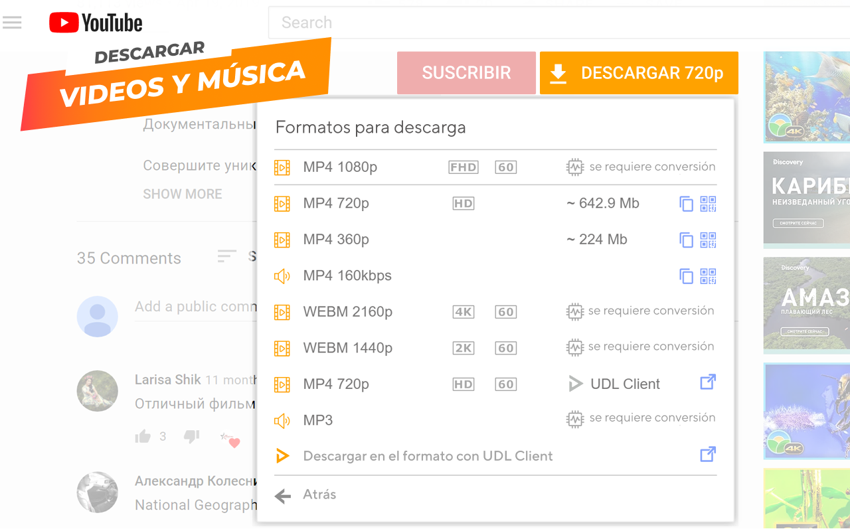The image size is (850, 531).
Task: Click the speaker icon for MP3
Action: coord(282,420)
